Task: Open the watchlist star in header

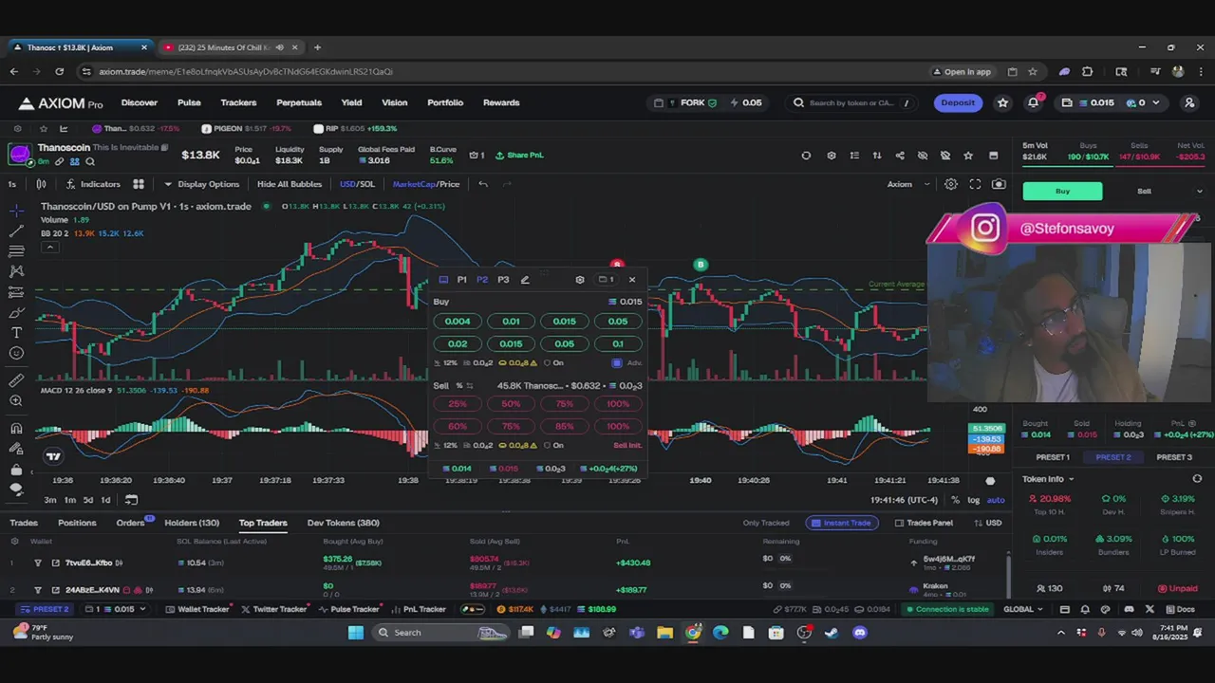Action: 1002,102
